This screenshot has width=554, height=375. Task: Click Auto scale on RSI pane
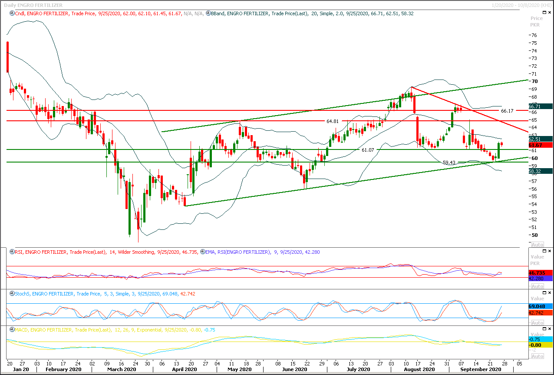point(538,286)
